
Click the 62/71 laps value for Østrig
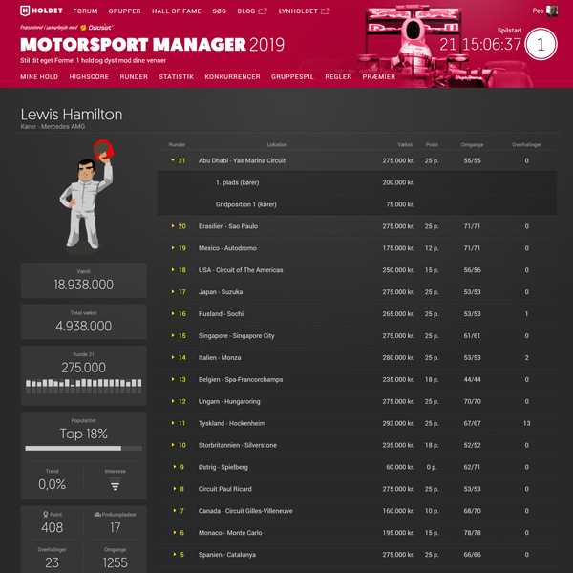(x=472, y=467)
